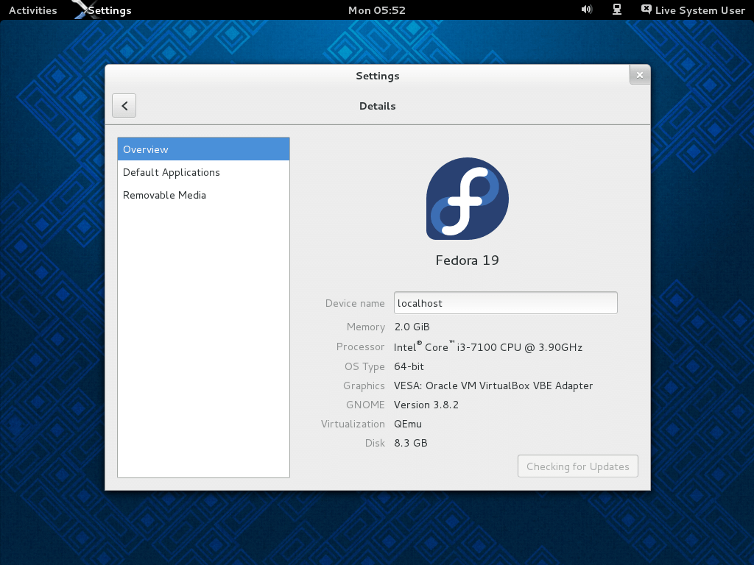Switch to Removable Media

click(203, 195)
